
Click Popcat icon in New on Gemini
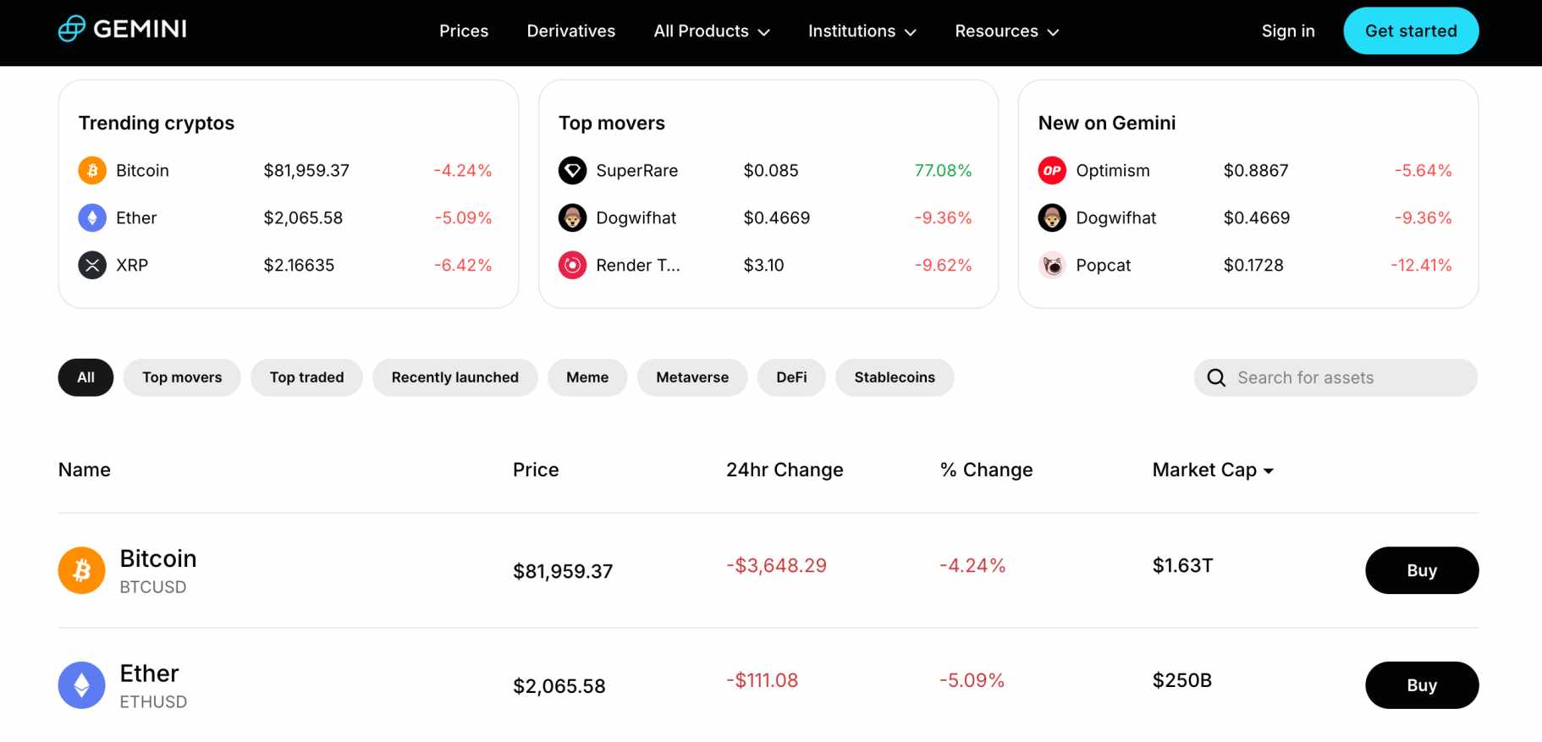coord(1052,265)
